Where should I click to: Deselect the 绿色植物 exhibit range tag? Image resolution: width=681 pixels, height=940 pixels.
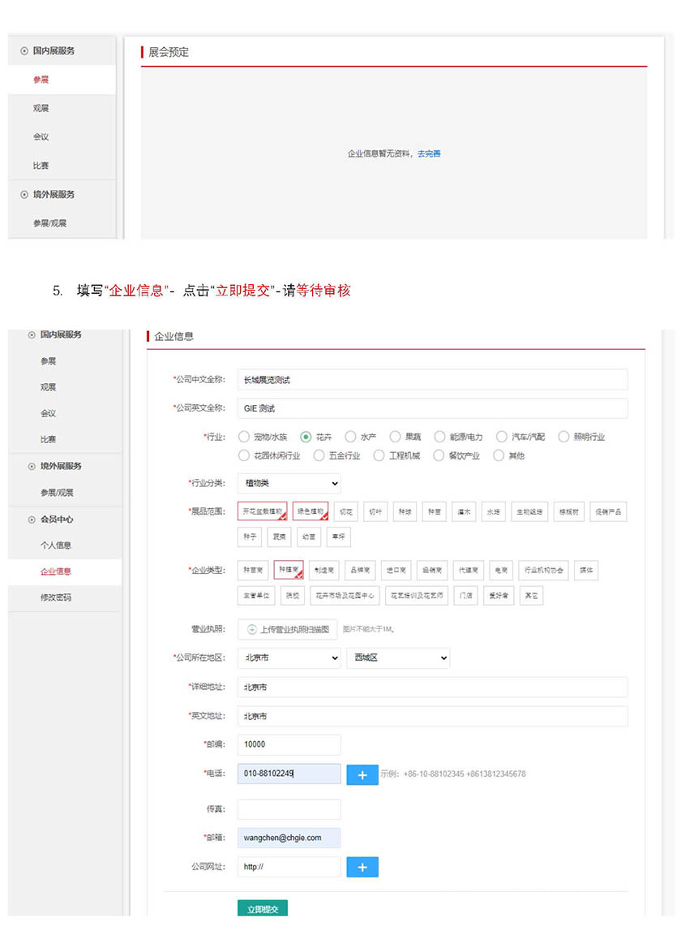click(310, 511)
